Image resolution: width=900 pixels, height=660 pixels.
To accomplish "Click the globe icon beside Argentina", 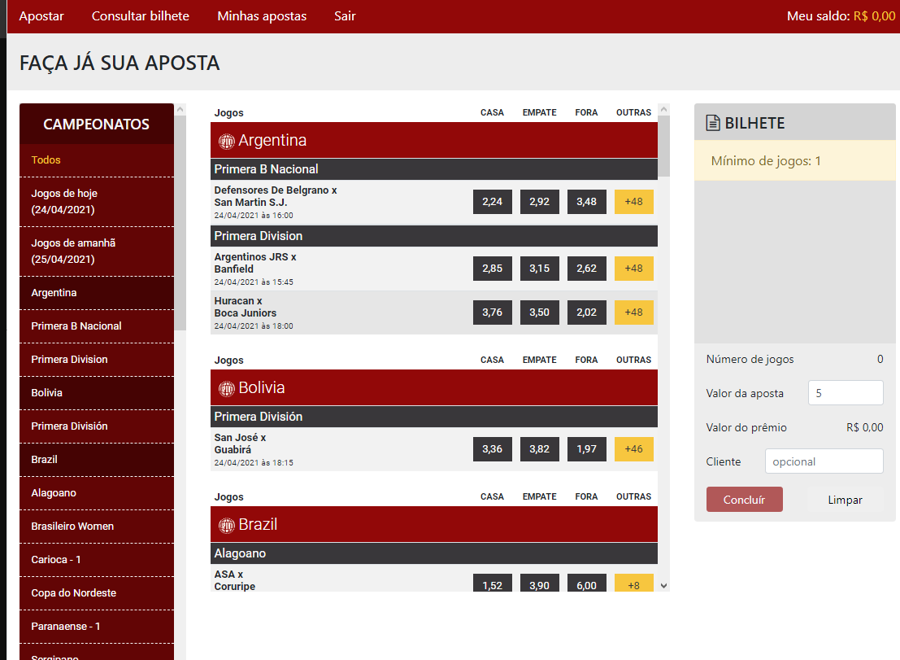I will 227,141.
